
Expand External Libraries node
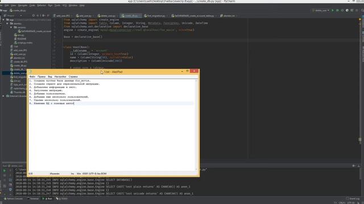(3, 96)
